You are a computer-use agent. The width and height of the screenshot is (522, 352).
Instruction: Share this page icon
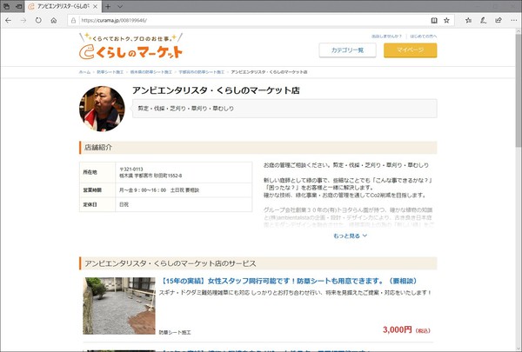tap(499, 20)
